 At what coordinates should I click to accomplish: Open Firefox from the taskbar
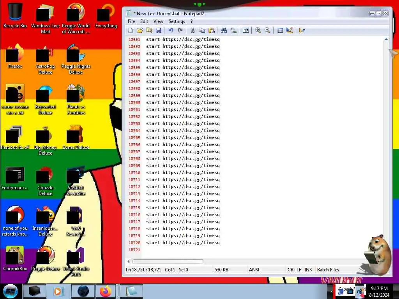click(106, 291)
